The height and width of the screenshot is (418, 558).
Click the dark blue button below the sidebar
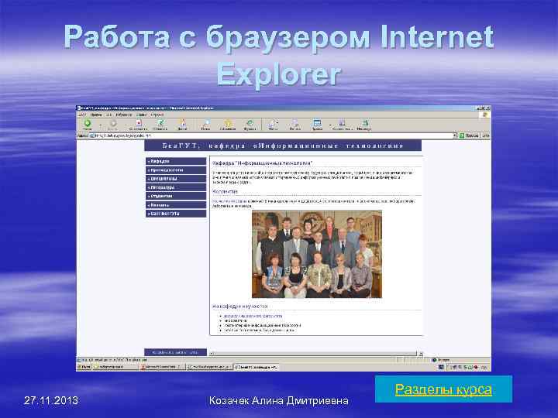[175, 352]
